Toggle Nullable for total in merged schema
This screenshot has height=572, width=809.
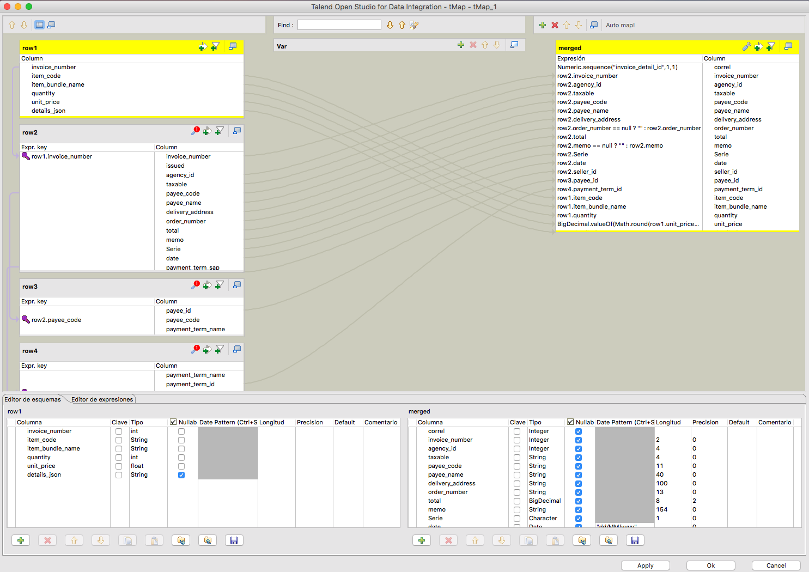tap(579, 501)
